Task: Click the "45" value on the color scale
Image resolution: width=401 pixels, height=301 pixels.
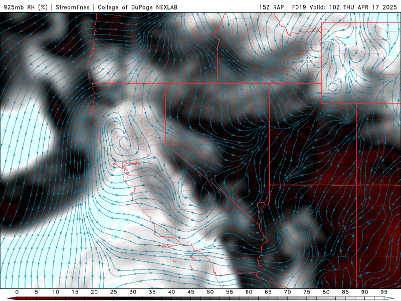Action: (x=191, y=292)
